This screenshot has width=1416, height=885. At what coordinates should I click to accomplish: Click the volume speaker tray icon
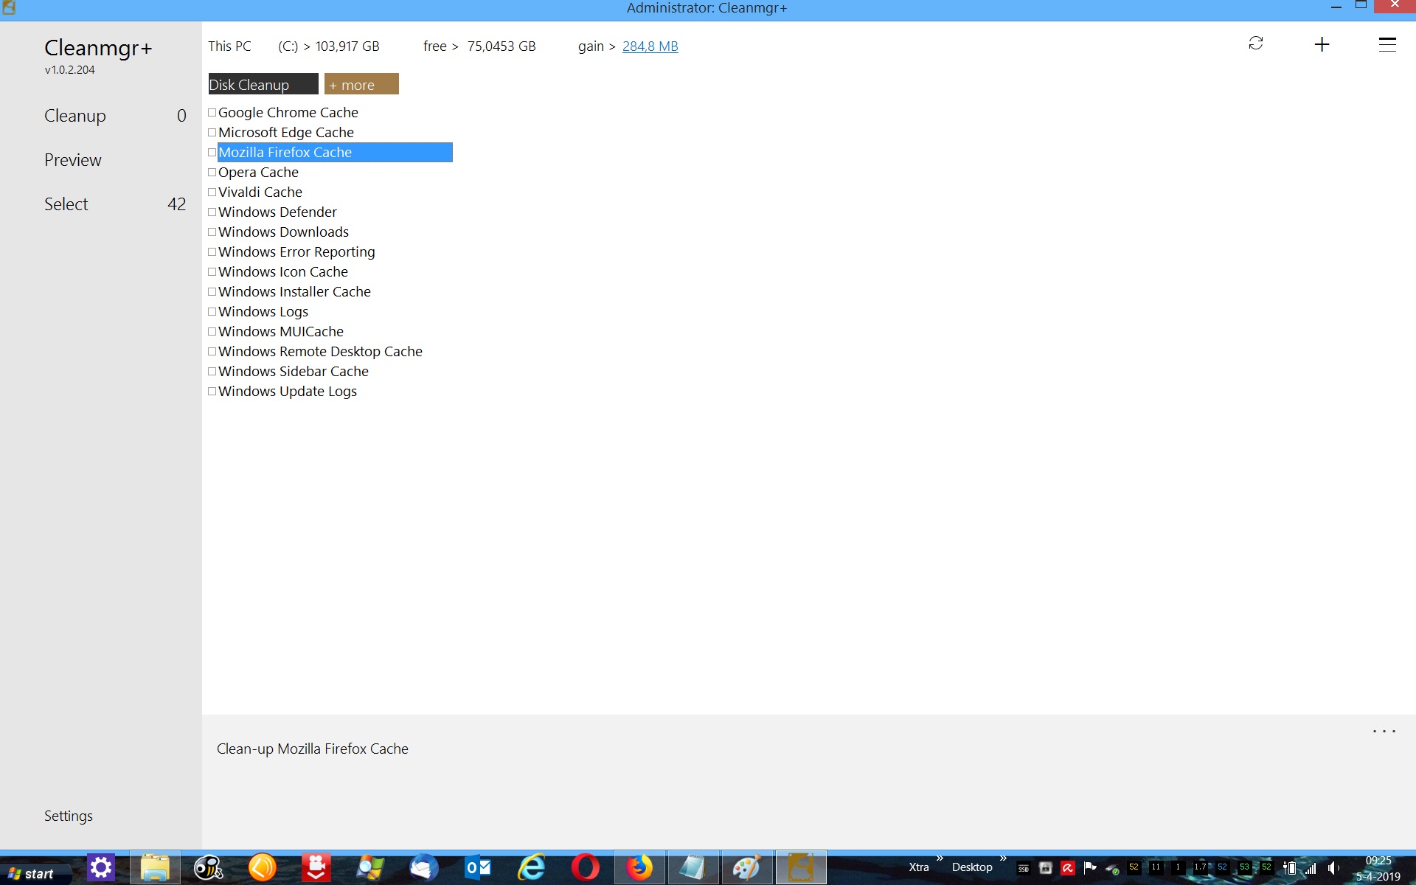pos(1333,868)
